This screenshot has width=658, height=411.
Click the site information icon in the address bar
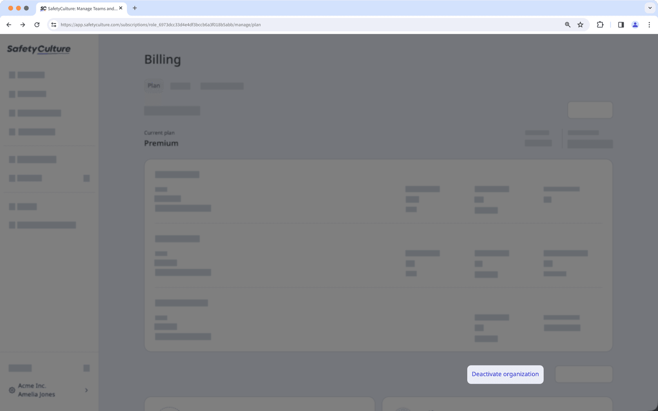(x=53, y=24)
